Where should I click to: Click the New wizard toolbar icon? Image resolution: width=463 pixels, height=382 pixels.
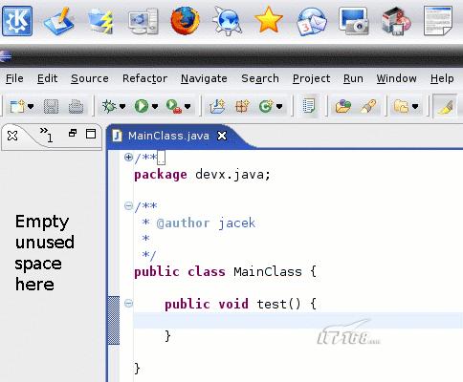click(17, 106)
